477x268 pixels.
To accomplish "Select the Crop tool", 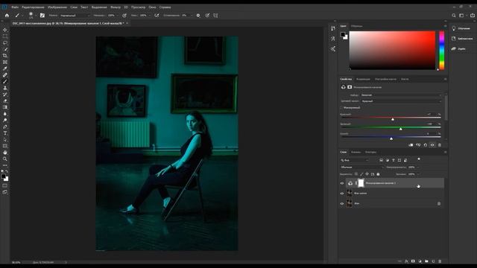I will tap(5, 56).
